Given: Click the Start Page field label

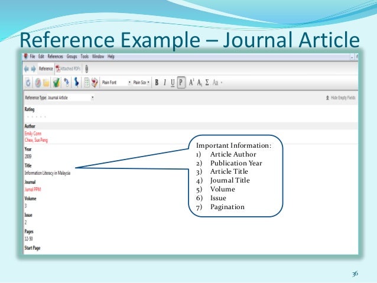Looking at the screenshot, I should tap(32, 248).
